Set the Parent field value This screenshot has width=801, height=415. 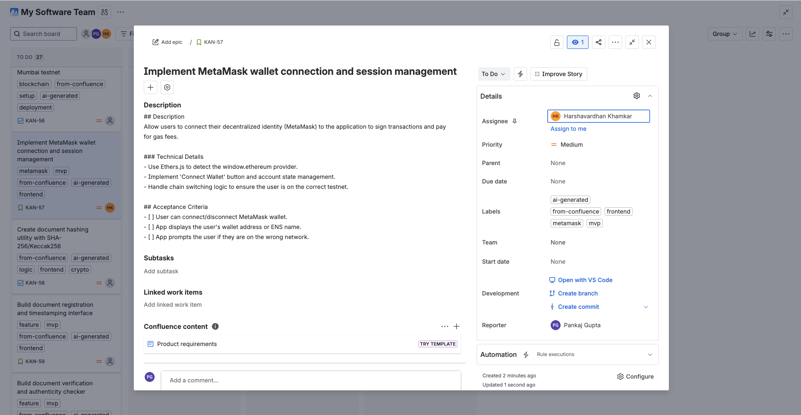pos(558,163)
